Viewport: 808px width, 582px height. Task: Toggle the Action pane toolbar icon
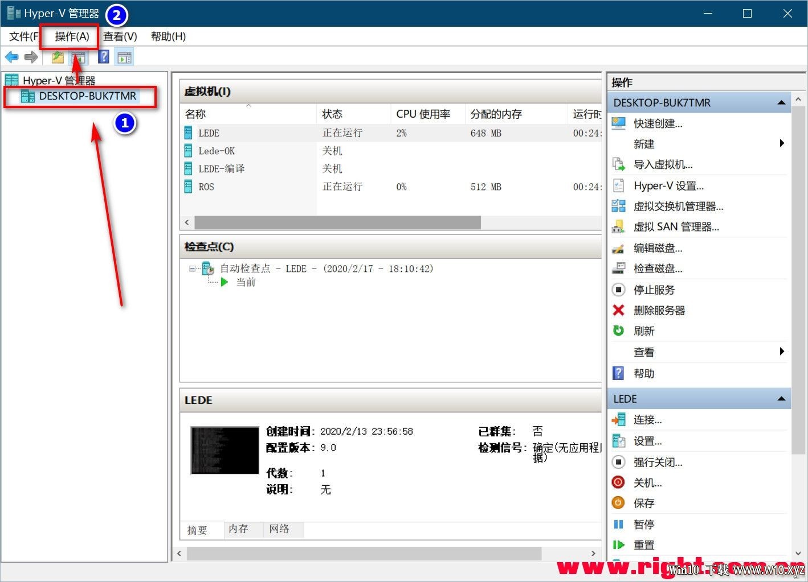124,57
